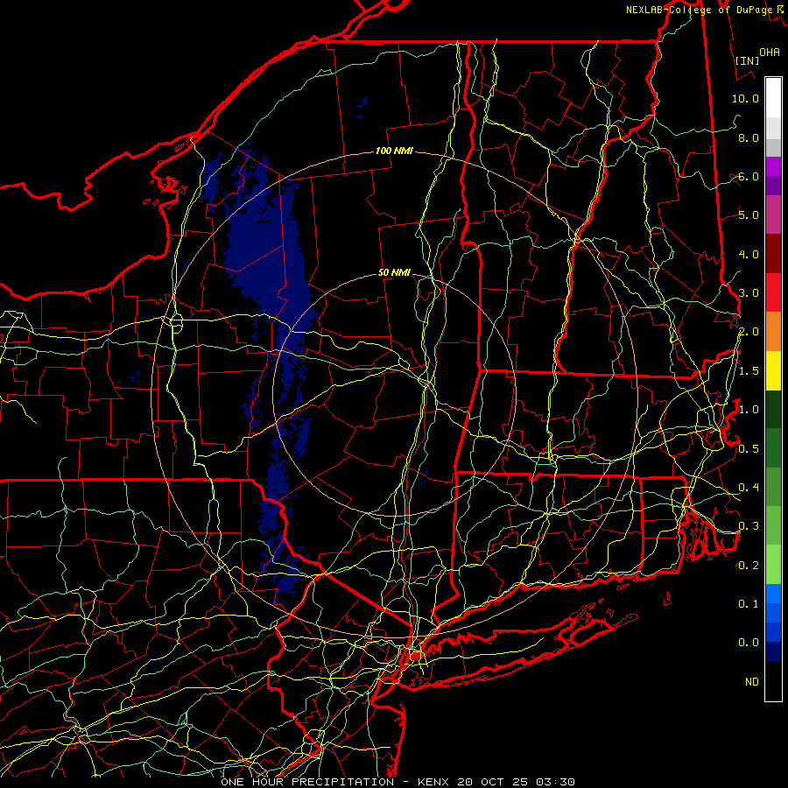Click the 100 NMI range ring label
Screen dimensions: 788x788
(394, 151)
